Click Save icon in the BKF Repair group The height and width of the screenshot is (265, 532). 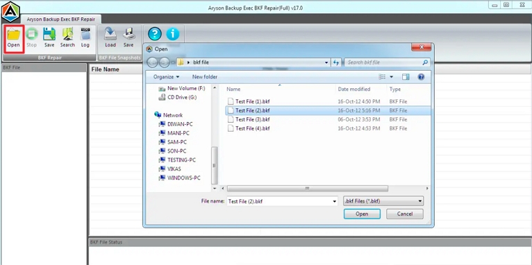click(49, 38)
